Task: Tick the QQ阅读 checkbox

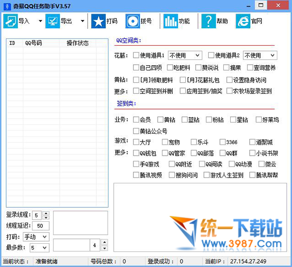Action: tap(202, 164)
